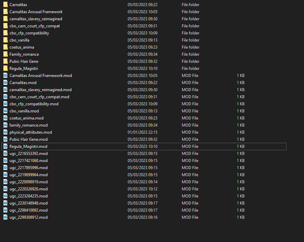Click the cbo_vanilla.mod file icon
This screenshot has width=304, height=242.
tap(5, 111)
